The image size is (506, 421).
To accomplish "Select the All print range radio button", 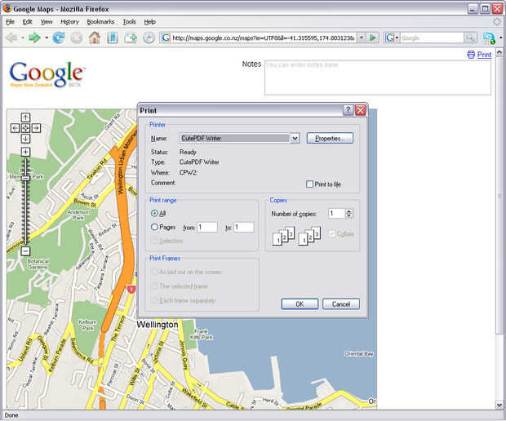I will [154, 213].
